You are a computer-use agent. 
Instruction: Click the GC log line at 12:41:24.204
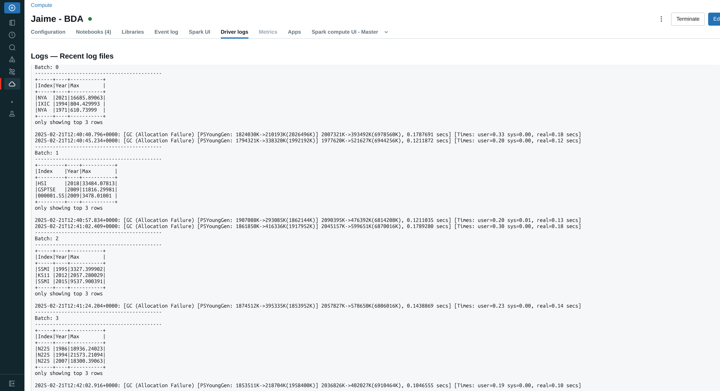pyautogui.click(x=308, y=306)
